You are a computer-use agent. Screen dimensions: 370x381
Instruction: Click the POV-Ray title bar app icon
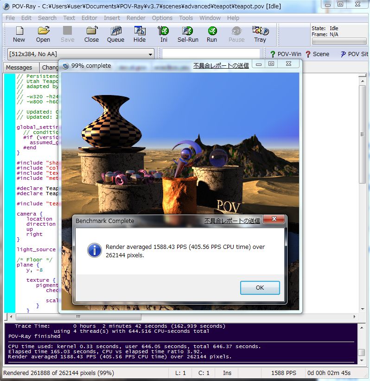point(6,6)
